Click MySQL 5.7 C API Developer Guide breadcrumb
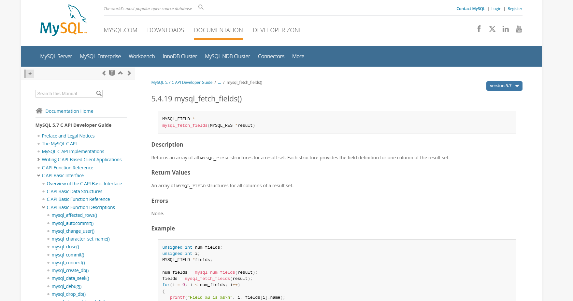Viewport: 573px width, 301px height. (182, 83)
